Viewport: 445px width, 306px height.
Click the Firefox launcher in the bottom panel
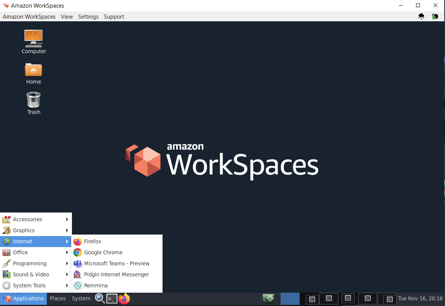124,299
